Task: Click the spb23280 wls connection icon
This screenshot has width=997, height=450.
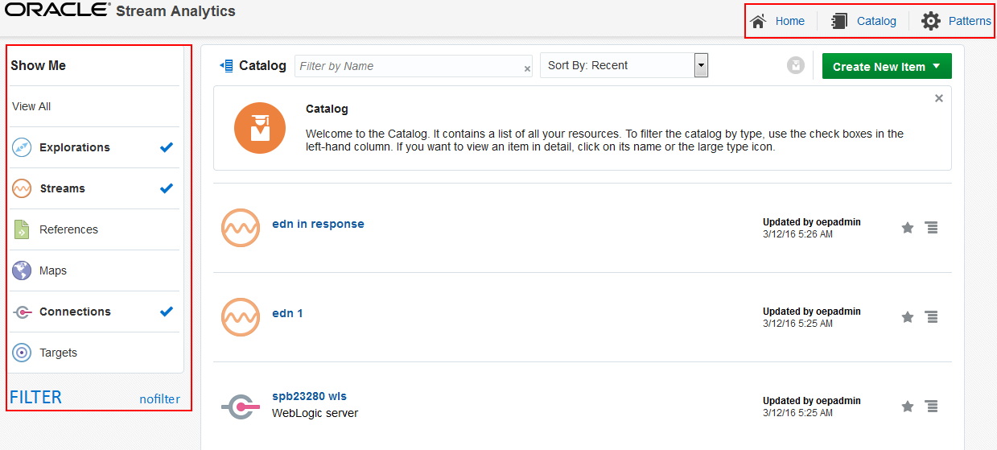Action: [241, 407]
